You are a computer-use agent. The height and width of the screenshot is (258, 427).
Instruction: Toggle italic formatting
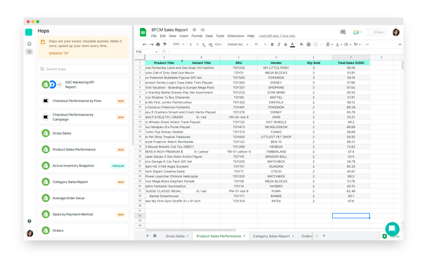279,44
